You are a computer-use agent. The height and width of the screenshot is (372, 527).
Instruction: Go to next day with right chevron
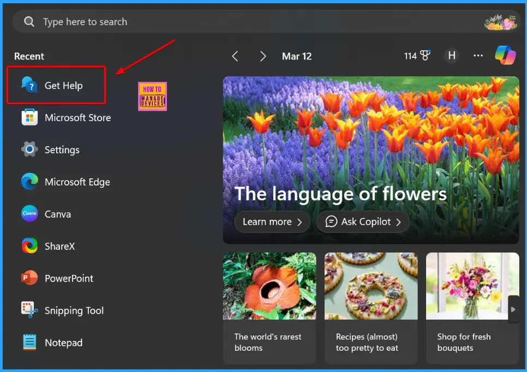point(263,56)
